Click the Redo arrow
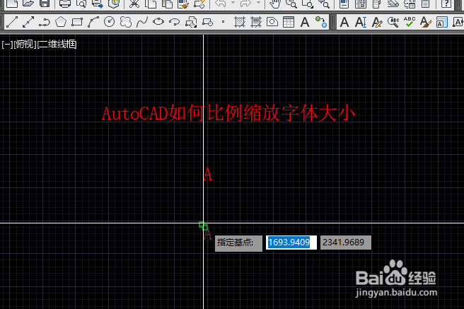464x309 pixels. click(x=245, y=4)
